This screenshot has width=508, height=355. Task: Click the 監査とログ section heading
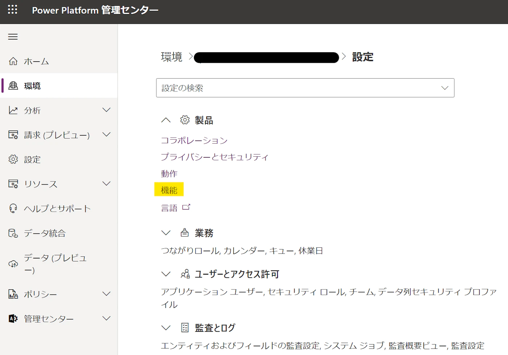click(x=215, y=328)
